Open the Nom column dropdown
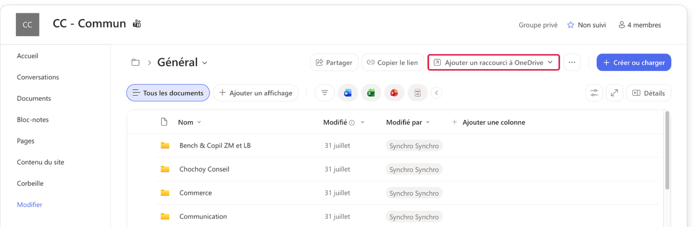This screenshot has height=227, width=693. click(199, 122)
